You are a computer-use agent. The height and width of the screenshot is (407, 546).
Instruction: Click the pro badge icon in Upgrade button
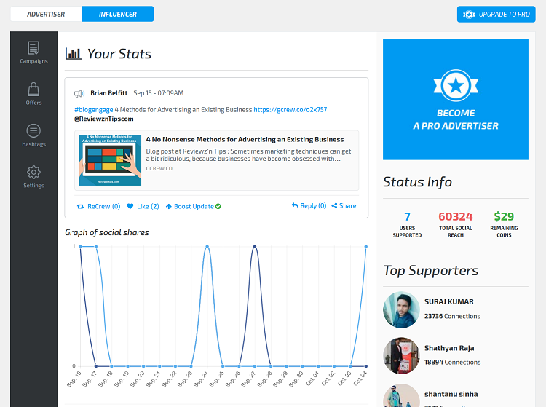(x=469, y=15)
